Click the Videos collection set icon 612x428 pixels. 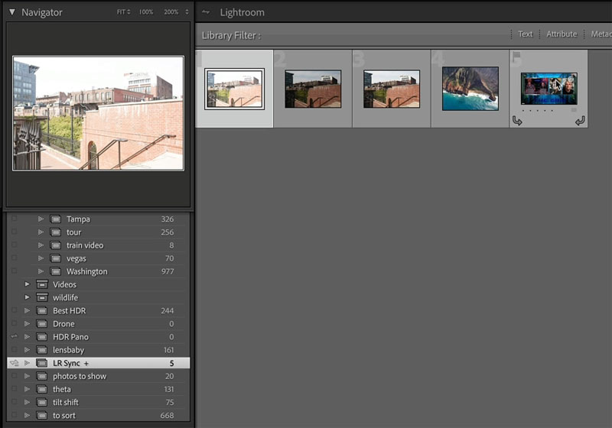click(x=42, y=284)
